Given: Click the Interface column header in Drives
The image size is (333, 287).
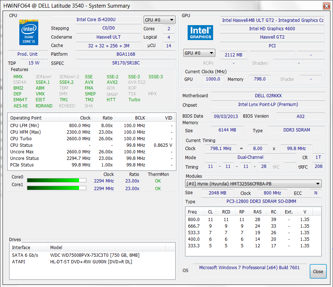Looking at the screenshot, I should tap(29, 248).
